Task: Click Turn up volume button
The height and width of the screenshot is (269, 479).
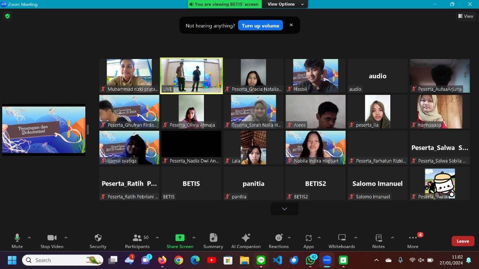Action: (x=260, y=25)
